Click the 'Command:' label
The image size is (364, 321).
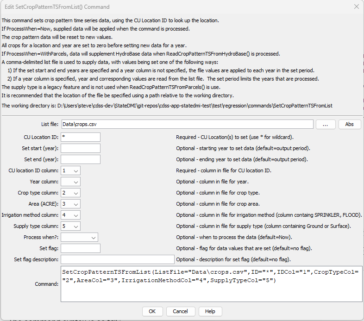click(47, 284)
